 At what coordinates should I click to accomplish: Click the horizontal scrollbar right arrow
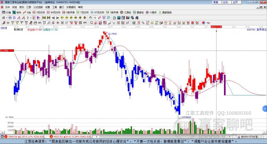click(229, 137)
